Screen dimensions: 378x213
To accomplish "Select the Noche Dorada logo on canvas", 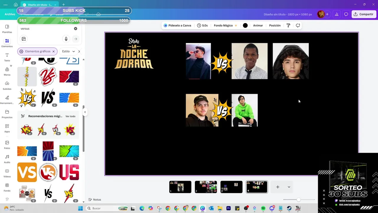I will (x=134, y=54).
